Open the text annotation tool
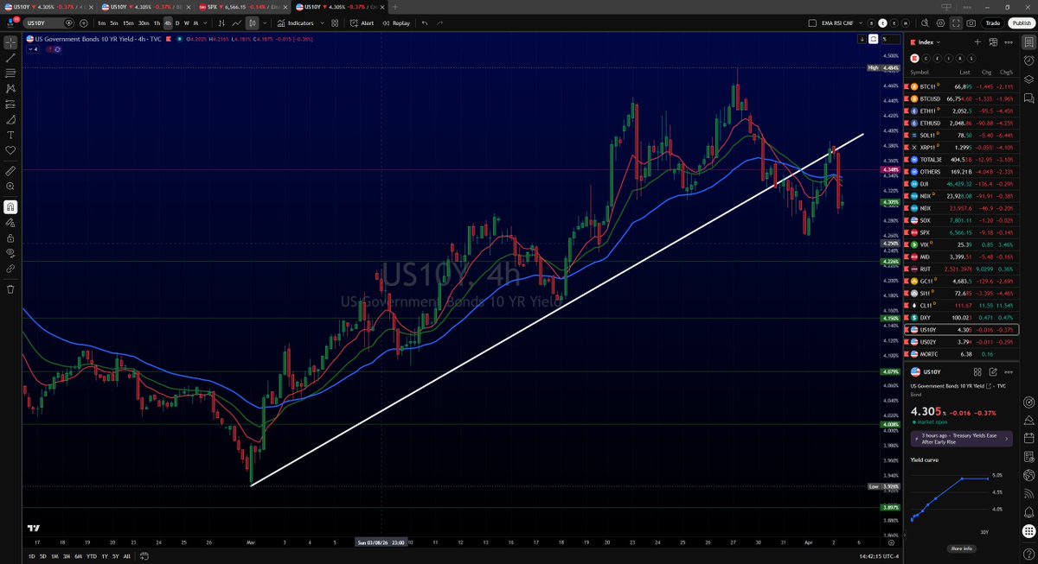1038x564 pixels. [x=10, y=135]
